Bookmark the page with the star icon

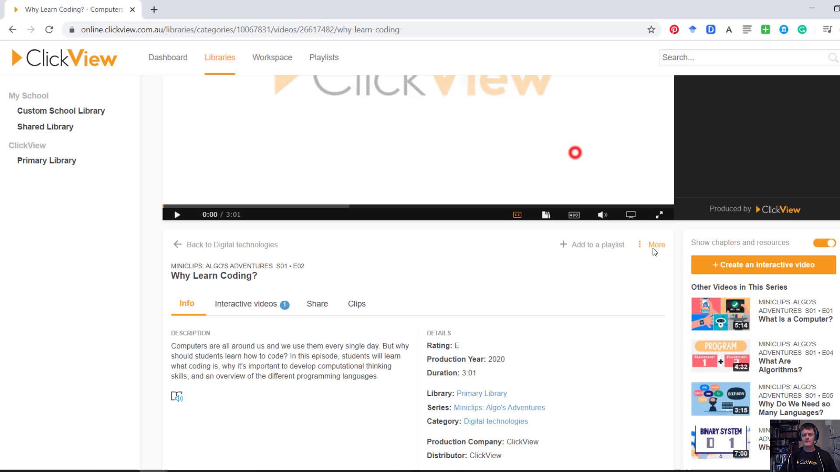(651, 29)
